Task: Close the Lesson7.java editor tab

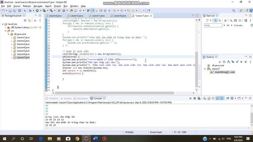Action: pyautogui.click(x=151, y=16)
